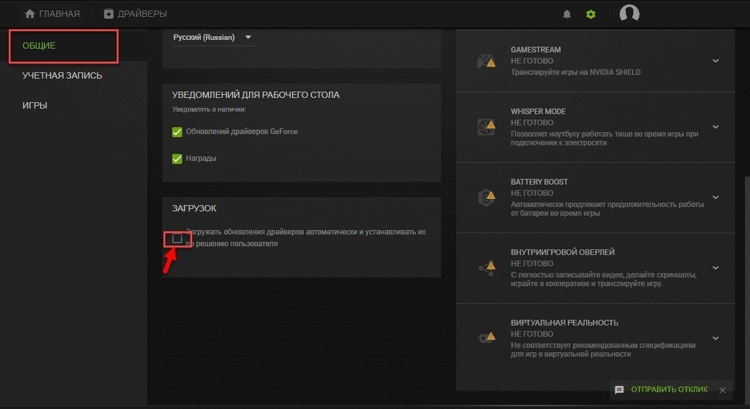This screenshot has width=750, height=409.
Task: Click the GAMESTREAM feature title
Action: point(535,50)
